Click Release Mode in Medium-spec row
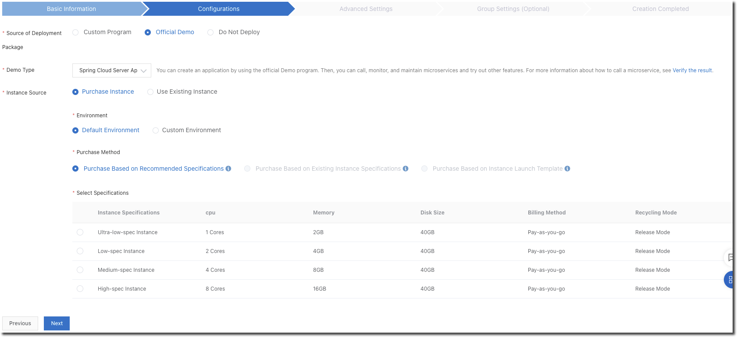 [x=652, y=270]
